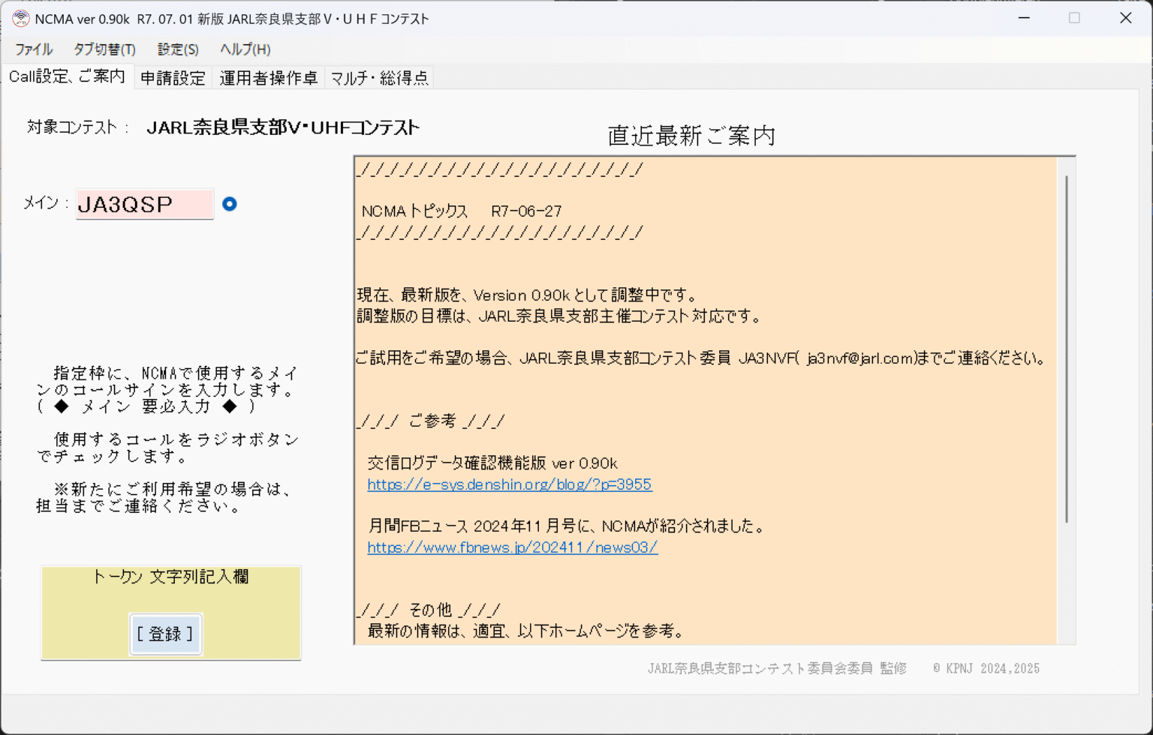Minimize the NCMA window
Image resolution: width=1153 pixels, height=735 pixels.
tap(1023, 18)
